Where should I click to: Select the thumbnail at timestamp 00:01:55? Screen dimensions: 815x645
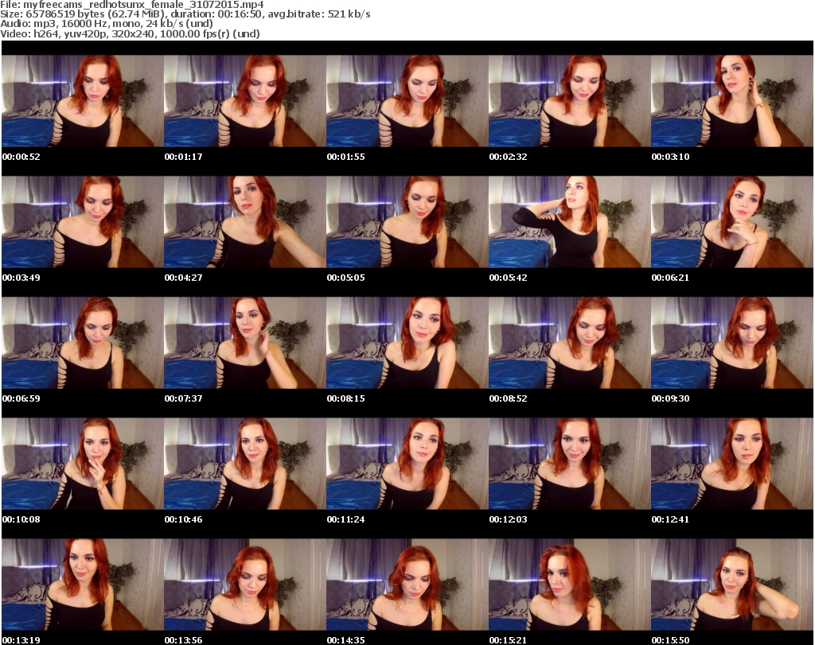[407, 101]
